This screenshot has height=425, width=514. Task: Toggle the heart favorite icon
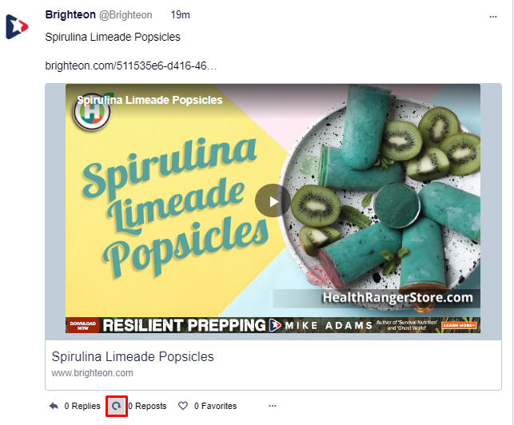point(183,406)
